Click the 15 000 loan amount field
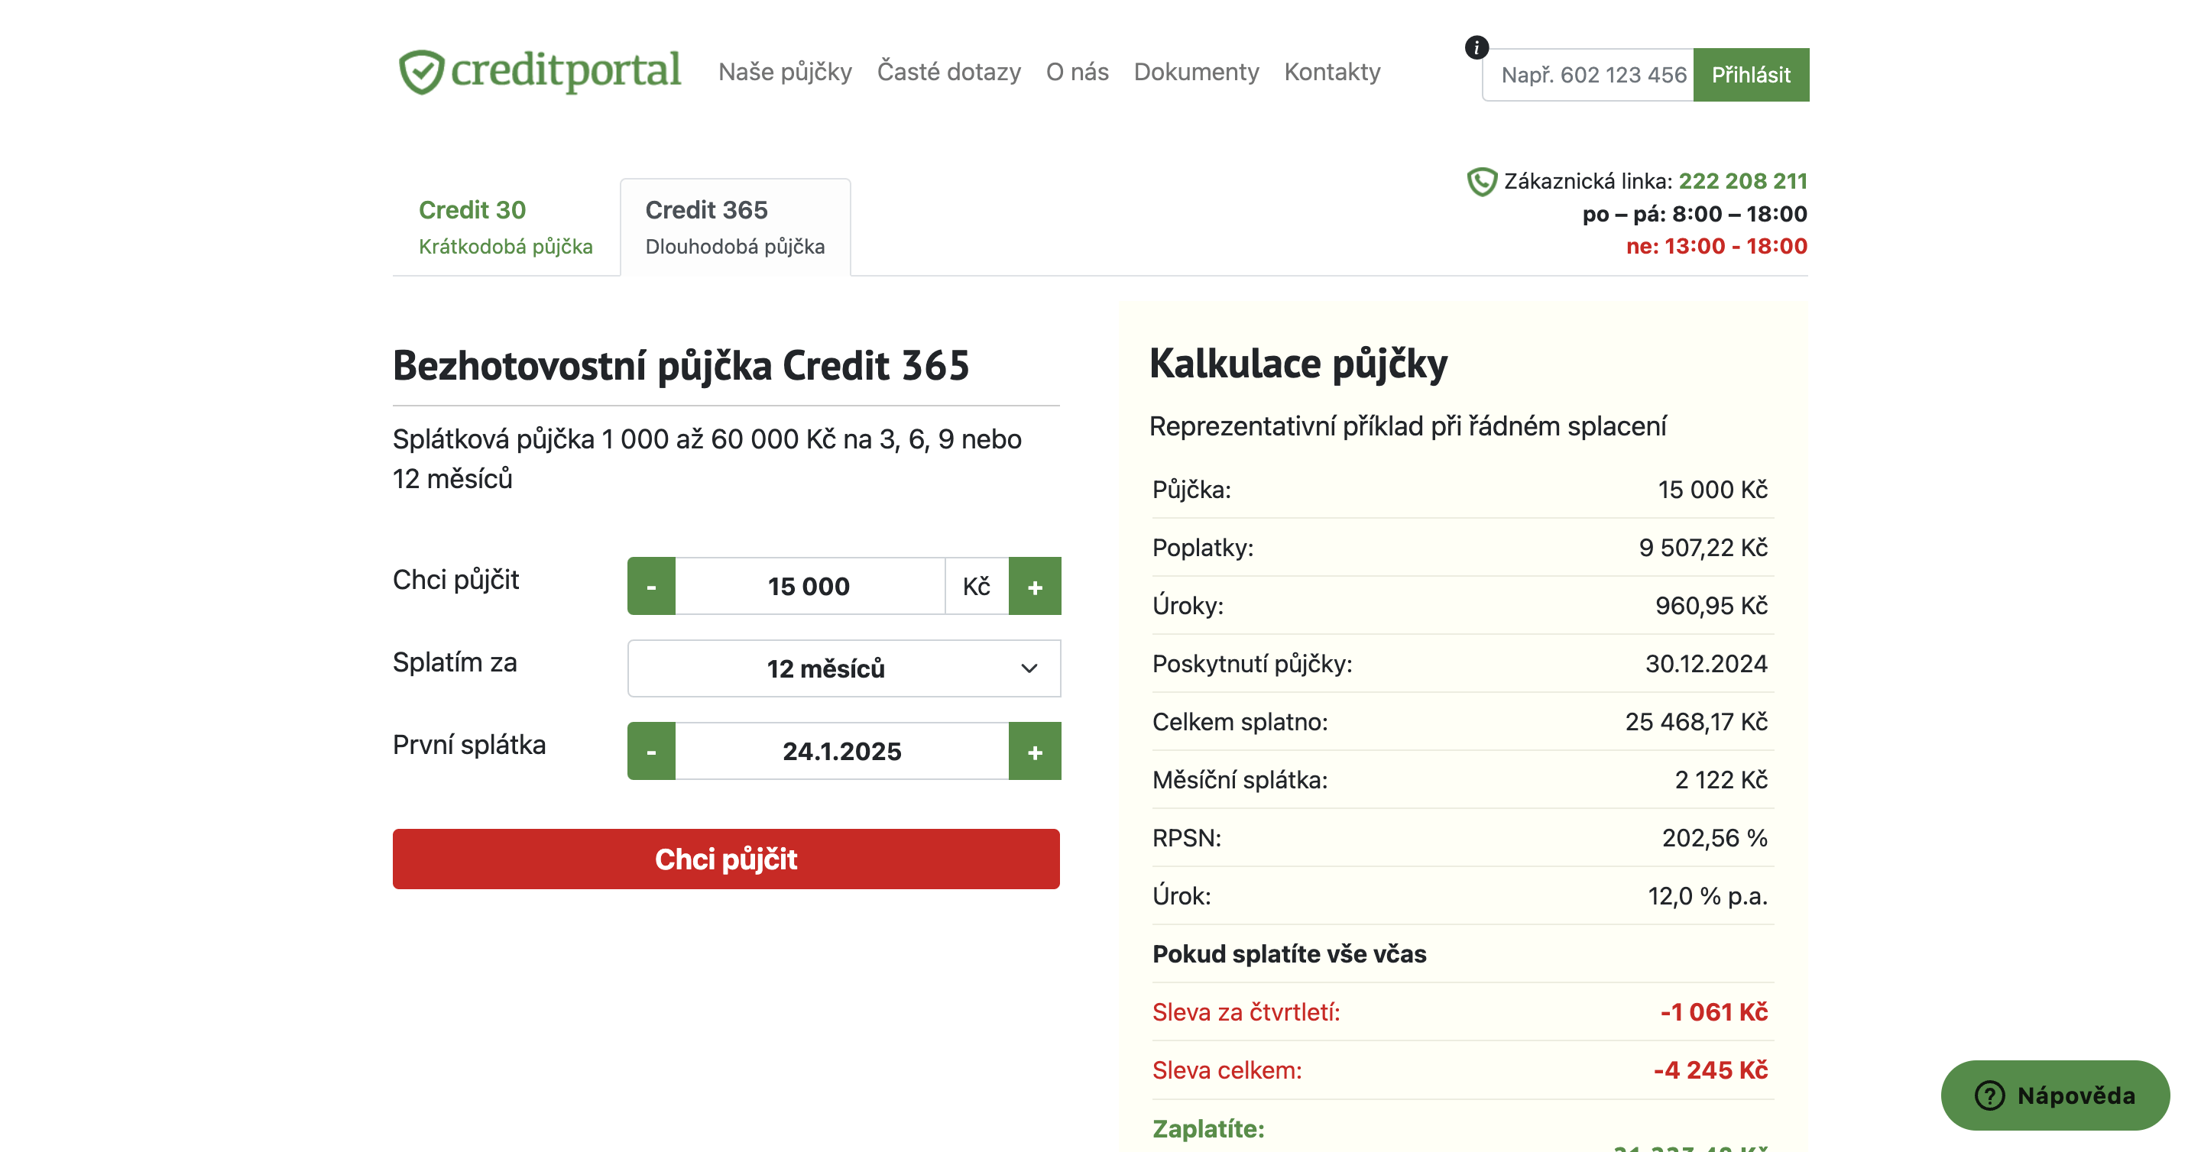Viewport: 2201px width, 1152px height. (x=809, y=586)
